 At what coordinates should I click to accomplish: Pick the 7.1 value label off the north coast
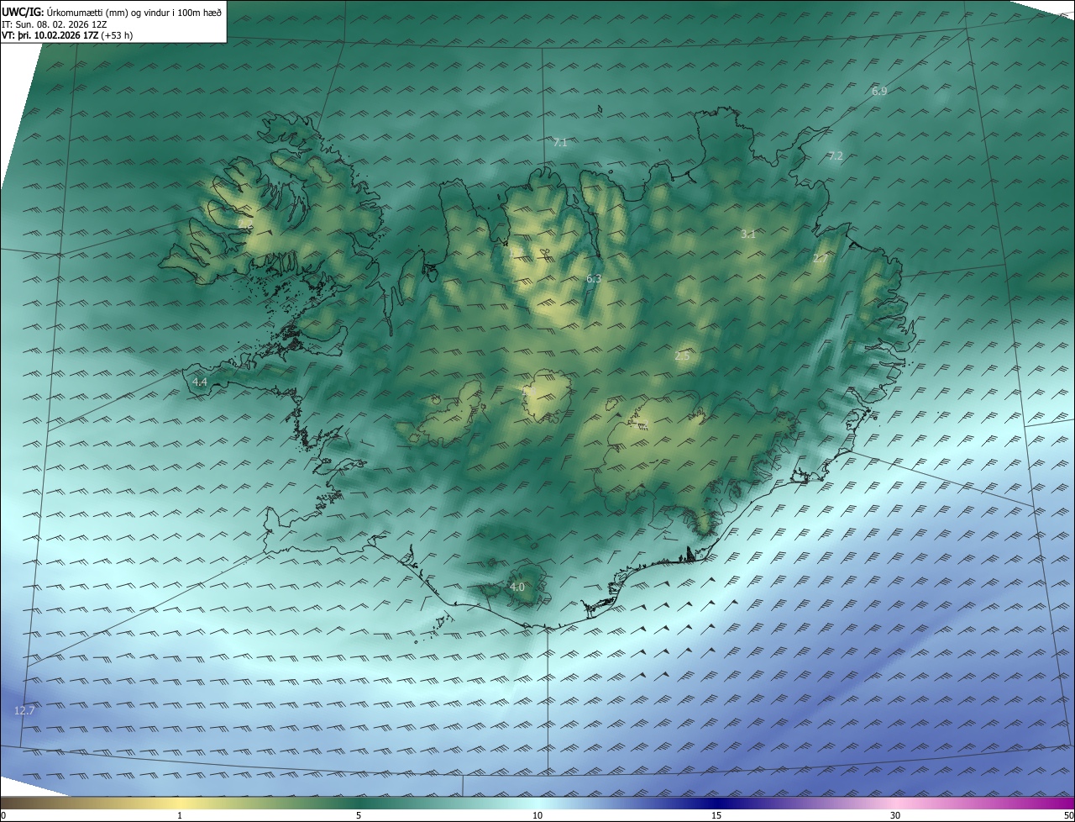(560, 143)
